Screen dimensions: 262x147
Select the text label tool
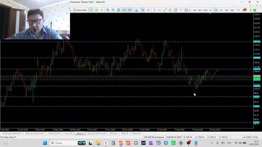[x=181, y=10]
